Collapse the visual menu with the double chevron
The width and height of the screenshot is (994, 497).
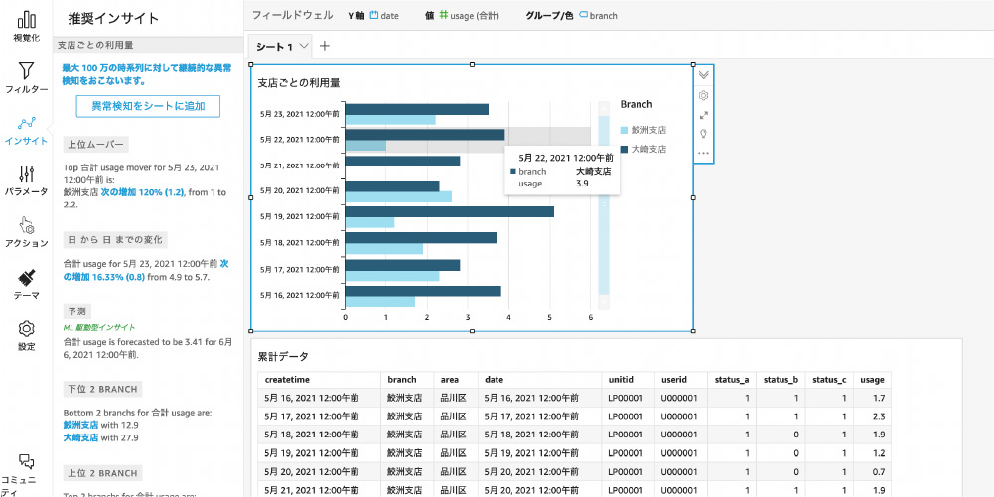coord(703,75)
